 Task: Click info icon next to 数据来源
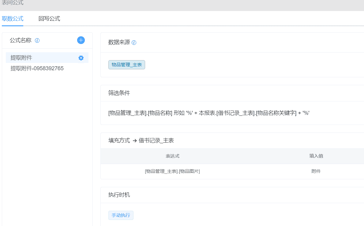(134, 43)
